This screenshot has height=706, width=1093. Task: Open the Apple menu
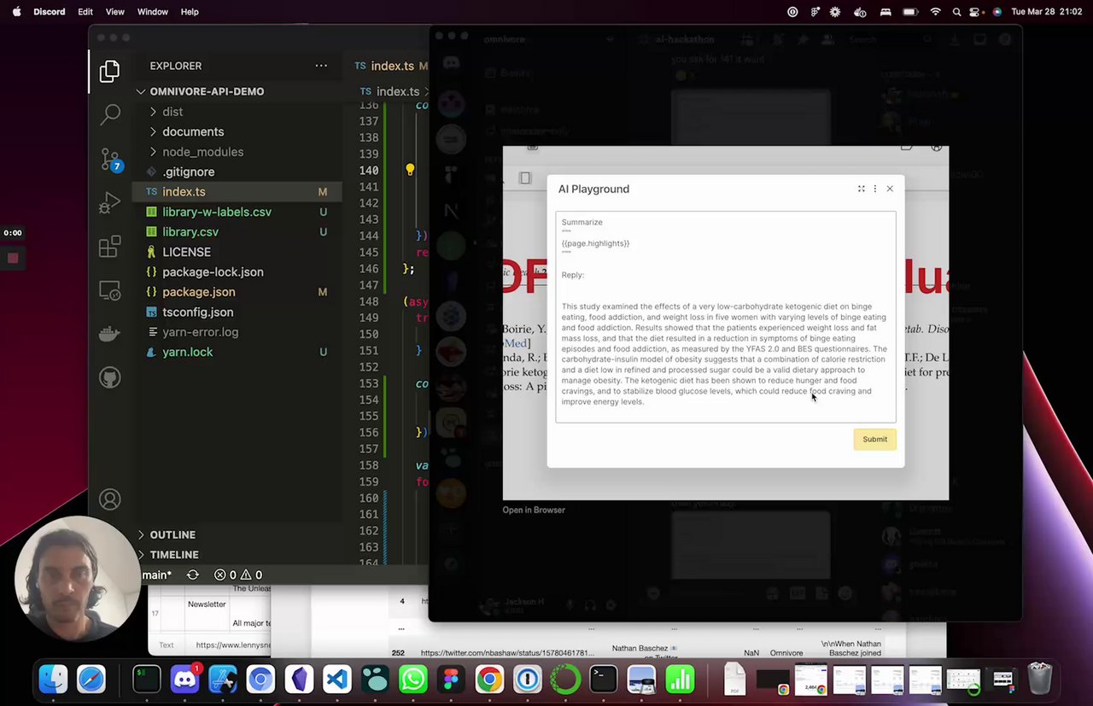pos(16,12)
